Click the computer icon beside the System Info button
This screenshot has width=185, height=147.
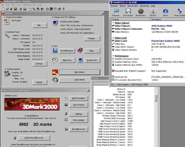point(80,60)
